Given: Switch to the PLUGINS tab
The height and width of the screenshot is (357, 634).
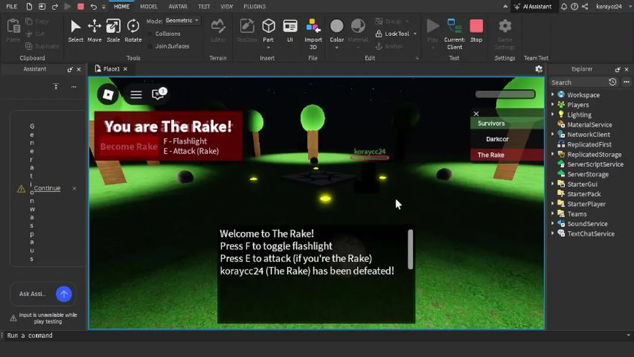Looking at the screenshot, I should 254,6.
